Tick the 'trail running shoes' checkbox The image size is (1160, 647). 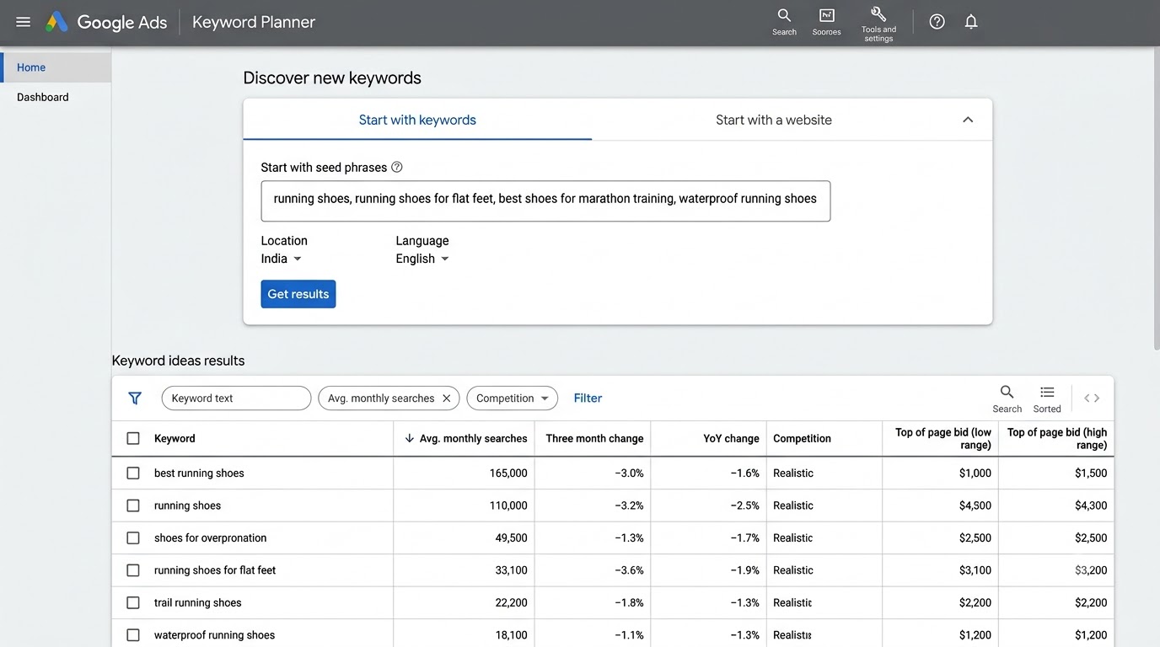(133, 602)
